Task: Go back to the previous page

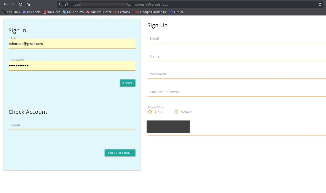Action: 5,4
